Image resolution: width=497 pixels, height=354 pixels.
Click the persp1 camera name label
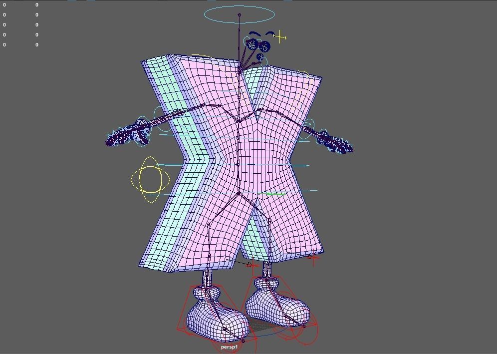[229, 347]
